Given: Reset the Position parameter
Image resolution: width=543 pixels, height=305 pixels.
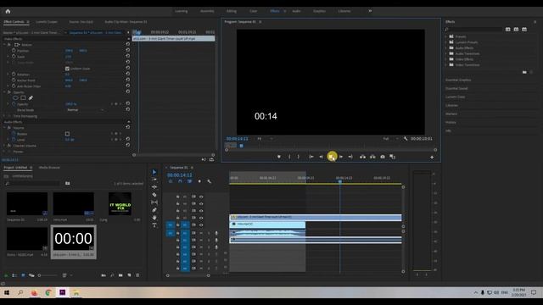Looking at the screenshot, I should (128, 50).
